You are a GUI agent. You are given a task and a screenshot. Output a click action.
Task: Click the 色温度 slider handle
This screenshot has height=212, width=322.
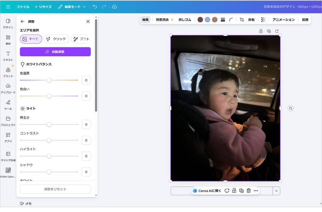point(49,80)
